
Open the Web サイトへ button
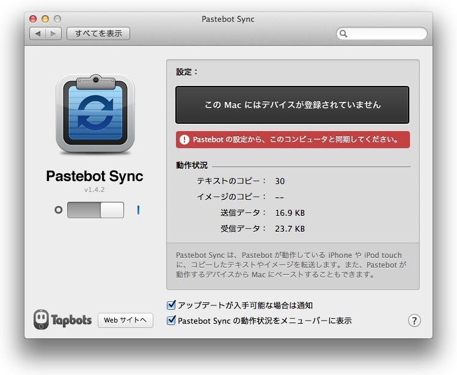pyautogui.click(x=125, y=320)
